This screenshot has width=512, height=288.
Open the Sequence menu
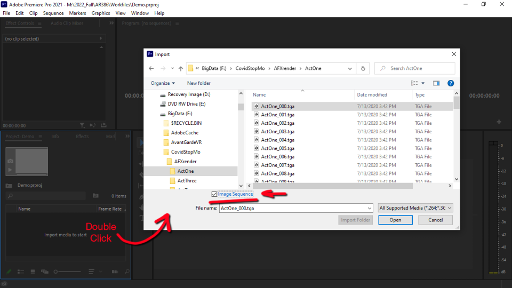tap(53, 13)
